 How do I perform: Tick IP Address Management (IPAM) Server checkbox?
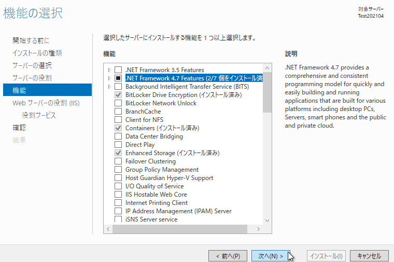pos(118,211)
